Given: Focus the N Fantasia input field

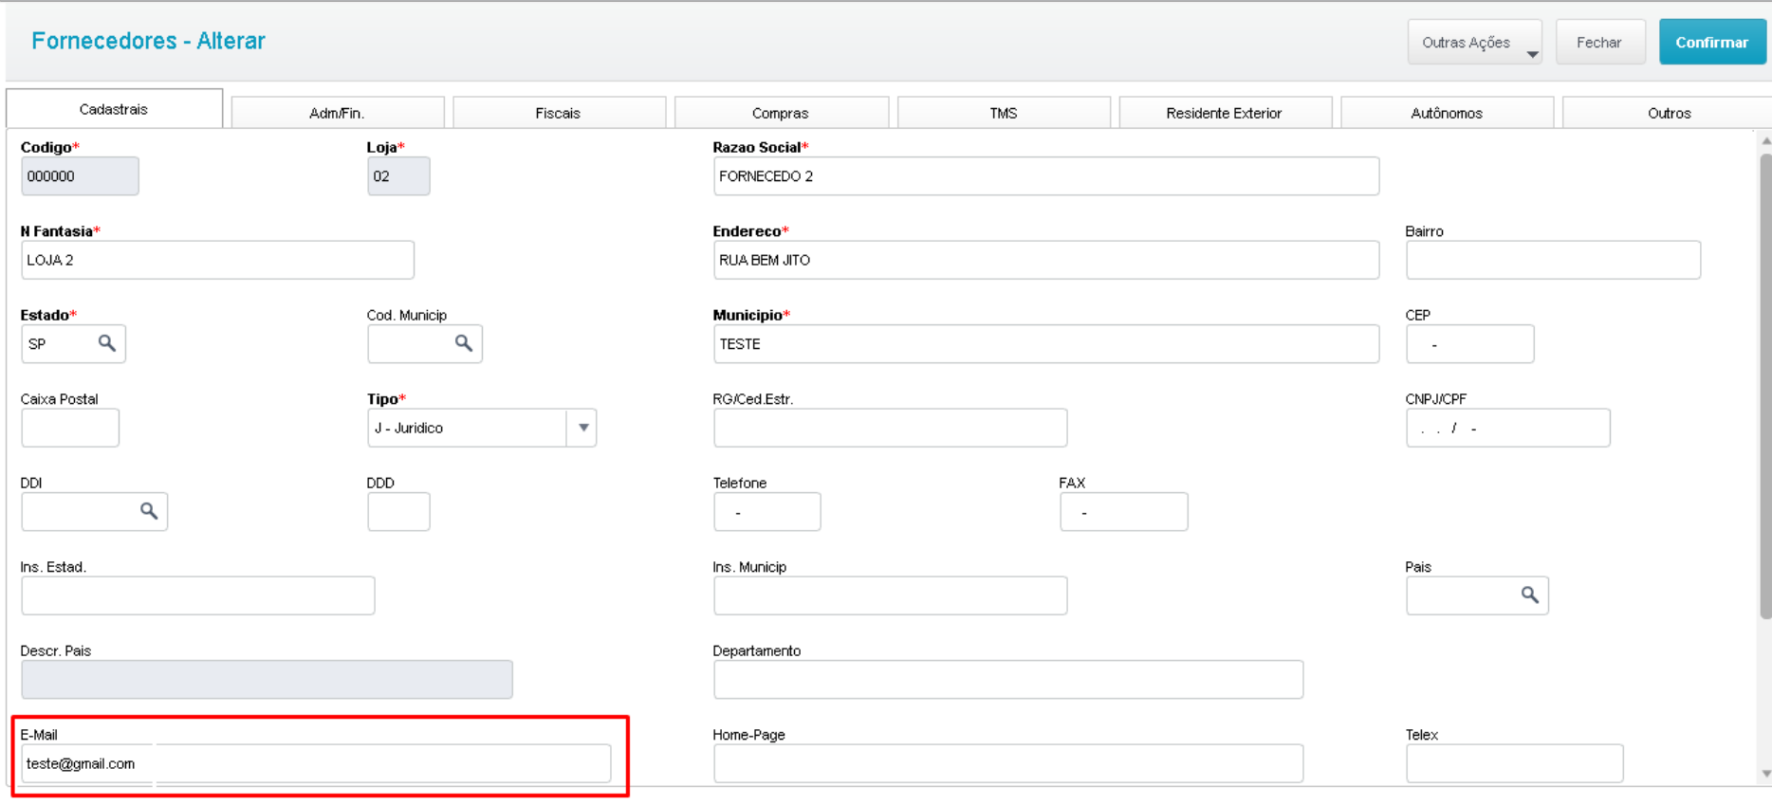Looking at the screenshot, I should [217, 260].
